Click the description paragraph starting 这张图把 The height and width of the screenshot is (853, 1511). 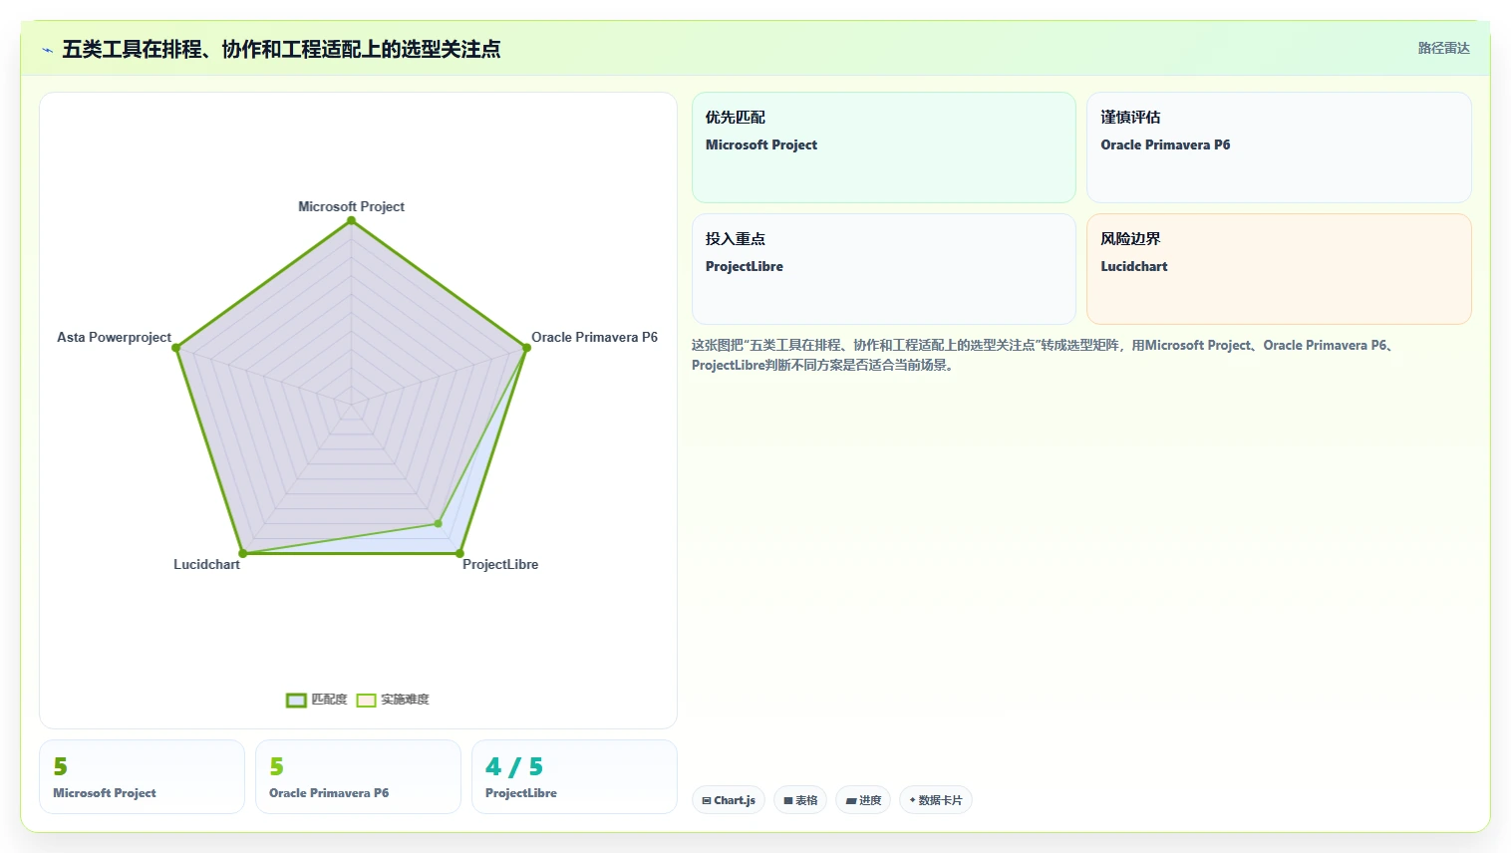pyautogui.click(x=1043, y=355)
